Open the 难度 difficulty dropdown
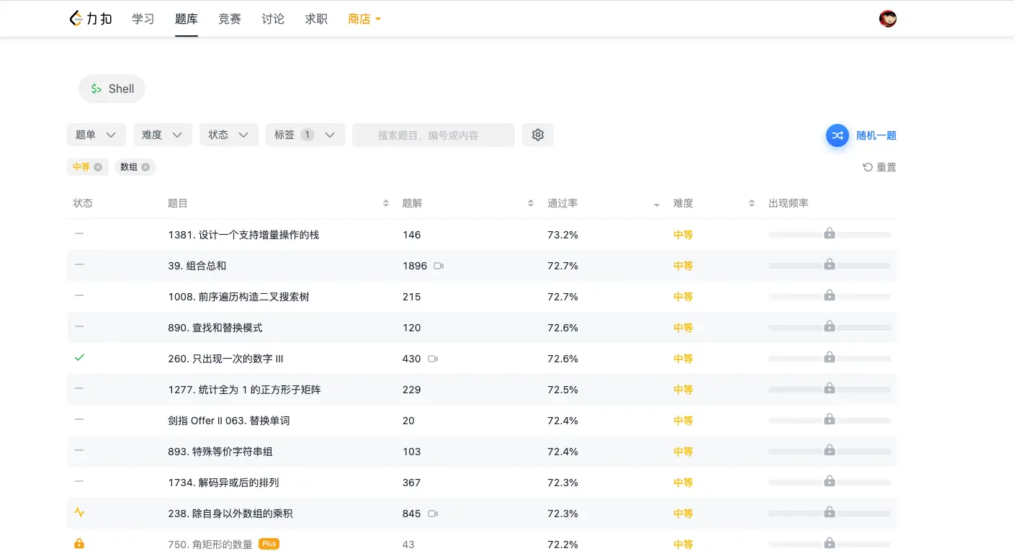This screenshot has height=551, width=1014. pyautogui.click(x=163, y=135)
